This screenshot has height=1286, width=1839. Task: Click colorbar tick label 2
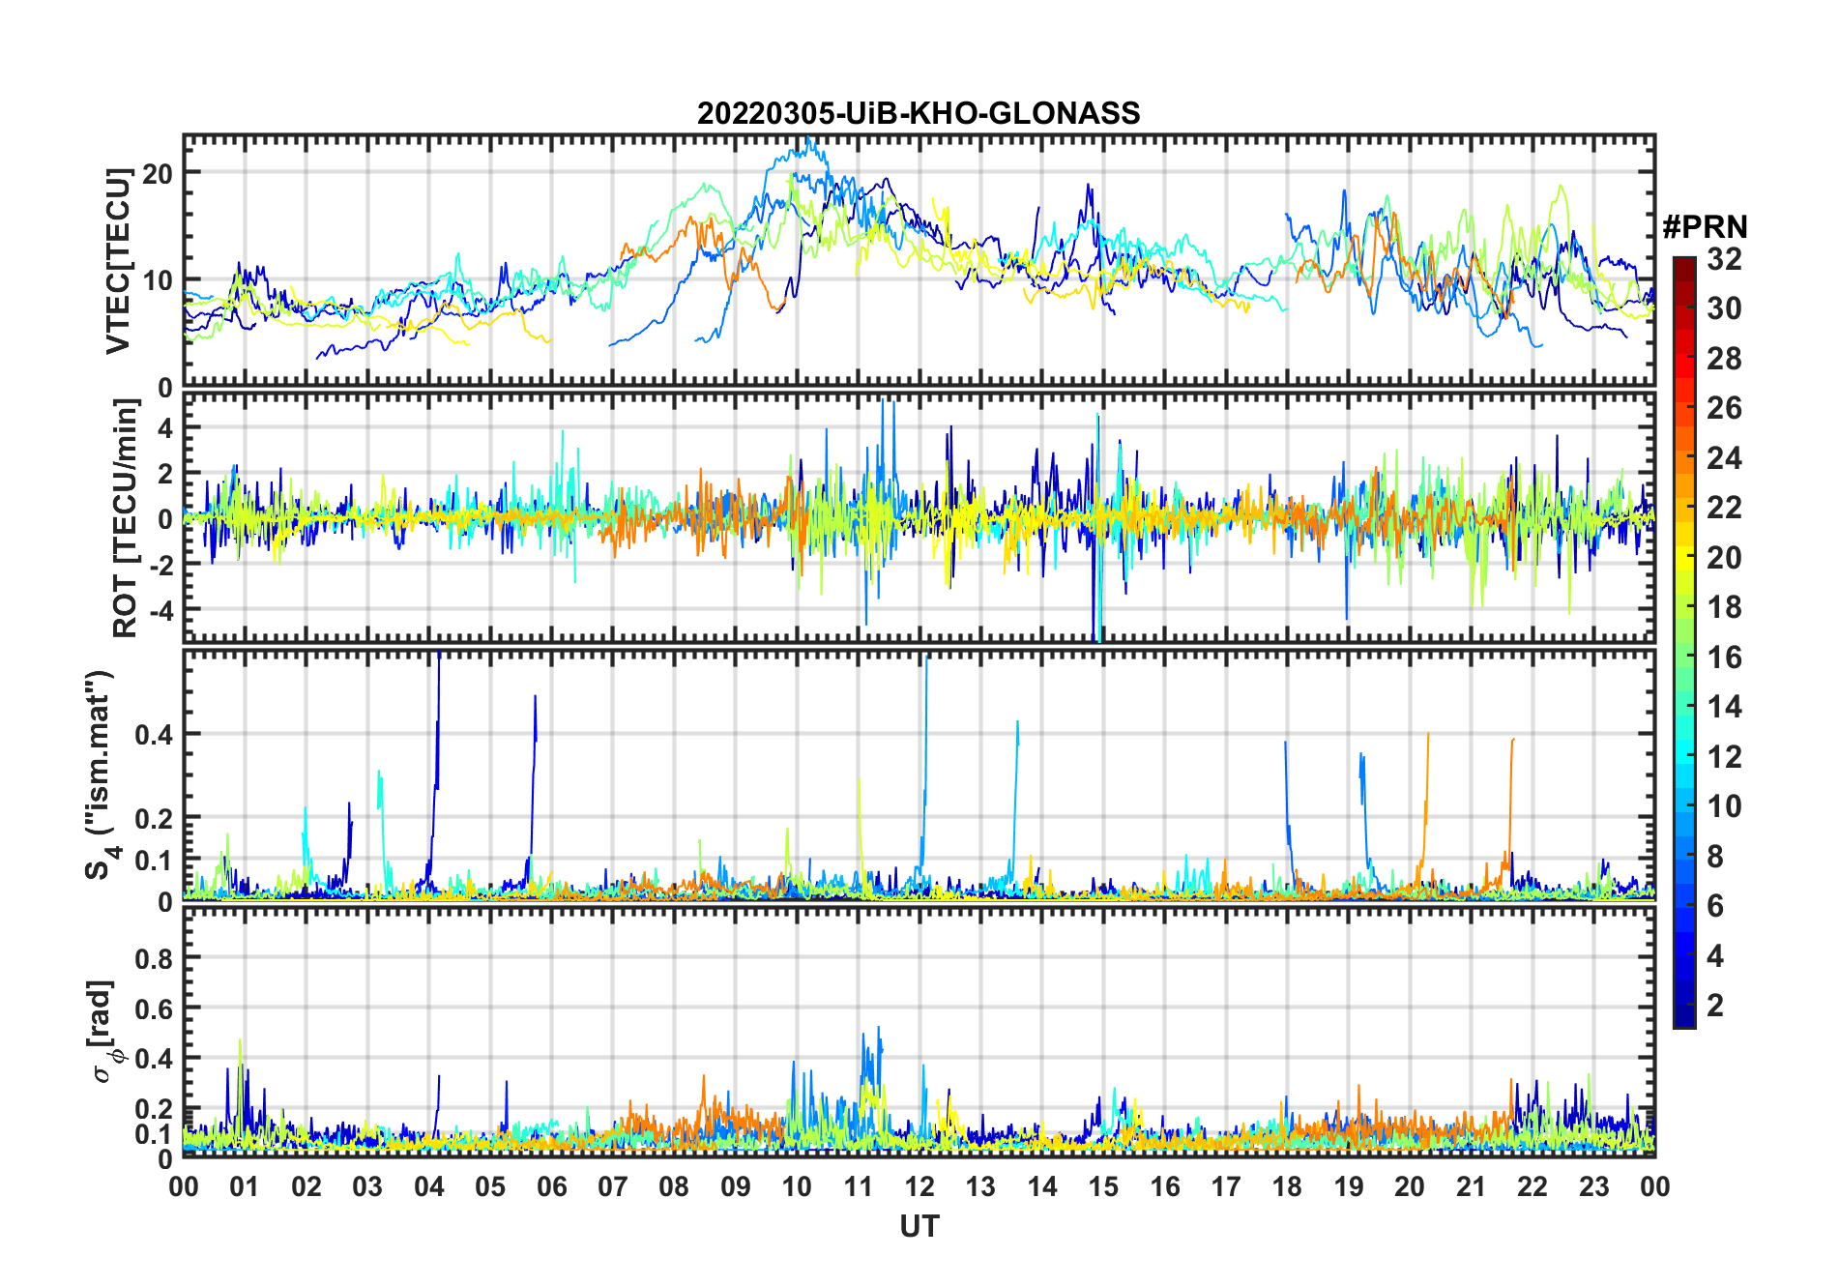[1715, 1006]
